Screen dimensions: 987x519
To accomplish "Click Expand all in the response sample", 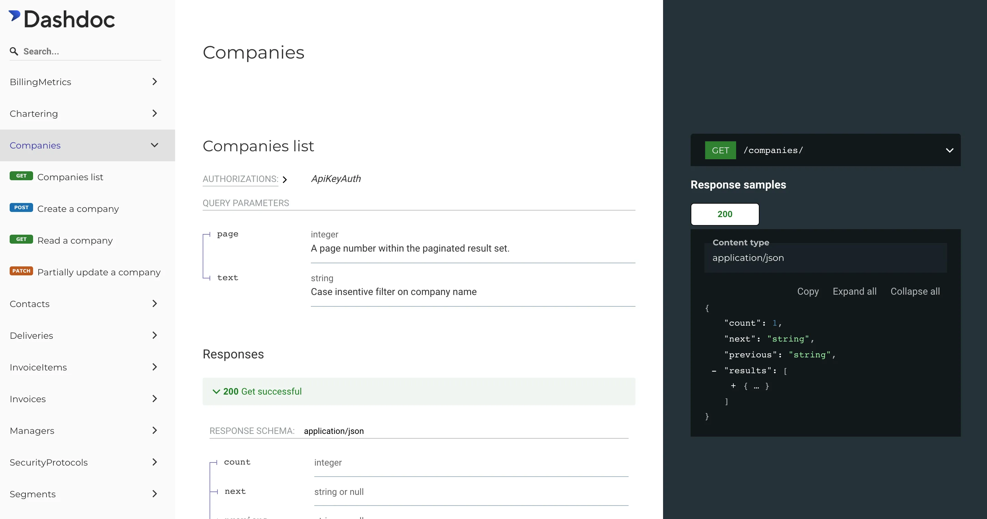I will point(854,291).
